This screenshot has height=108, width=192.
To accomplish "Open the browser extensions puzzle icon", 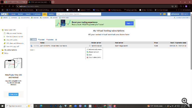I will tap(181, 6).
